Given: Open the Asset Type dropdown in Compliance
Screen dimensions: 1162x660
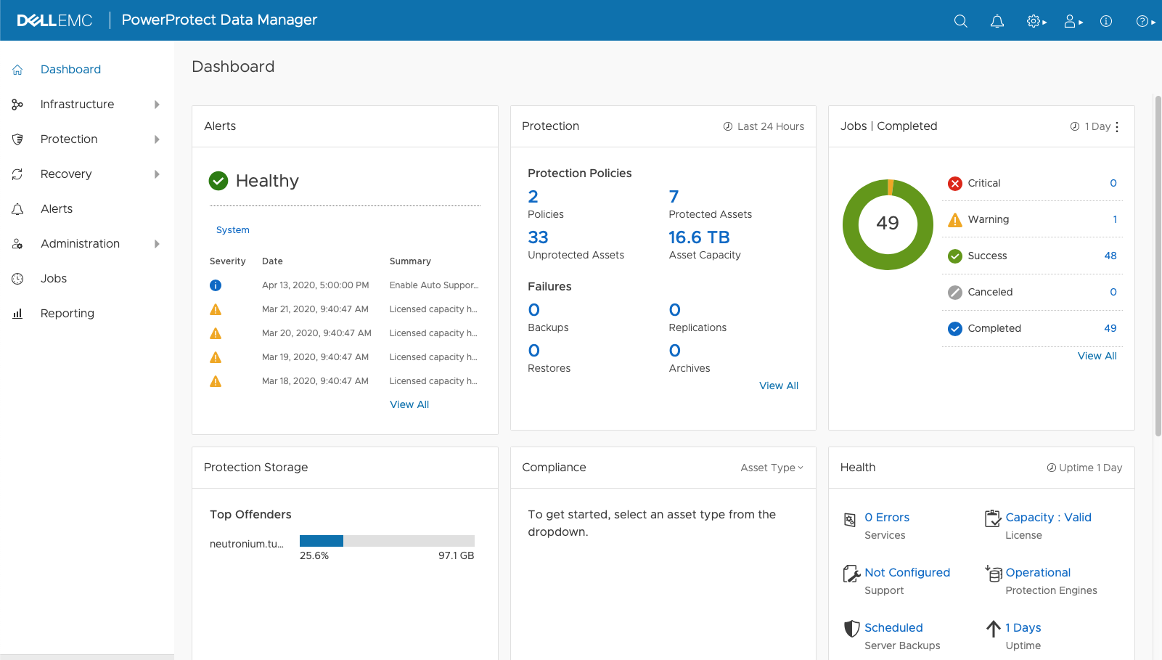Looking at the screenshot, I should pyautogui.click(x=772, y=468).
